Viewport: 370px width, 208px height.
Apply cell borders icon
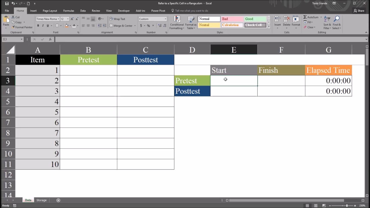tap(57, 26)
